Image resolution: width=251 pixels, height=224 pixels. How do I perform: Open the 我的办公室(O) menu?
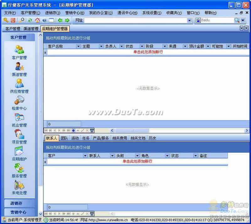(x=101, y=13)
